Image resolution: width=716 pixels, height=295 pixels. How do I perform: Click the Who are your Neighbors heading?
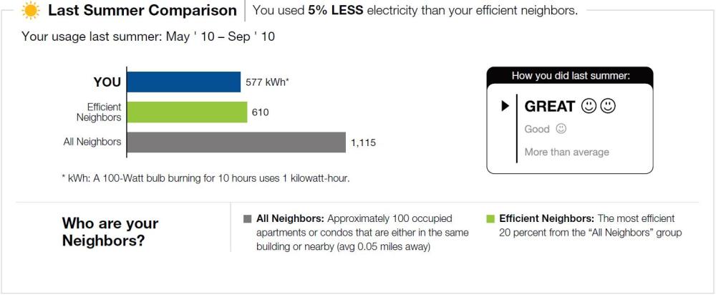tap(110, 231)
